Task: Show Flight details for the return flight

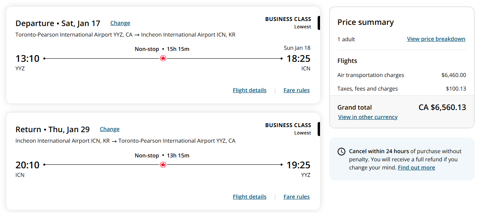Action: pyautogui.click(x=249, y=197)
